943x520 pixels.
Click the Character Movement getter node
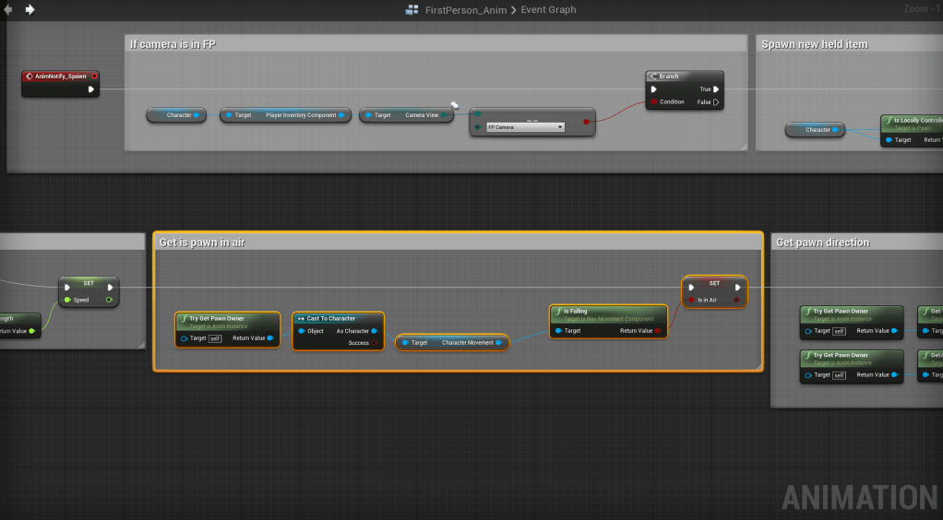point(451,343)
